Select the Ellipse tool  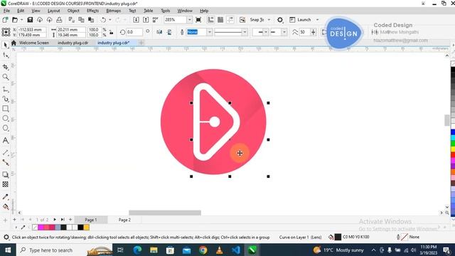tap(6, 119)
